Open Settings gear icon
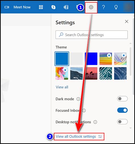The height and width of the screenshot is (144, 135). [x=91, y=7]
